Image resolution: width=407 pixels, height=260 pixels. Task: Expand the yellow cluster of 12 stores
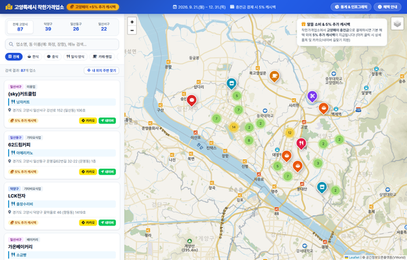(290, 133)
